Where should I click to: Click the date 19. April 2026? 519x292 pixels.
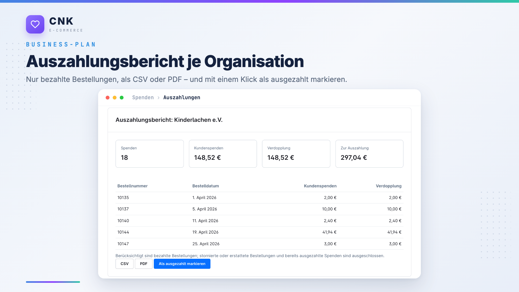(205, 232)
